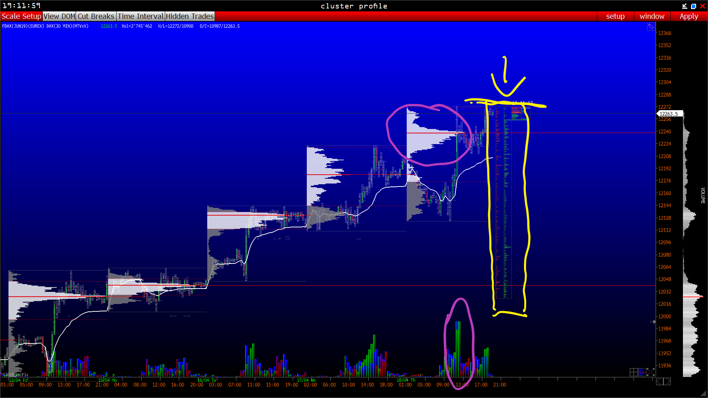708x398 pixels.
Task: Click the orange pencil draw tool icon
Action: [x=651, y=27]
